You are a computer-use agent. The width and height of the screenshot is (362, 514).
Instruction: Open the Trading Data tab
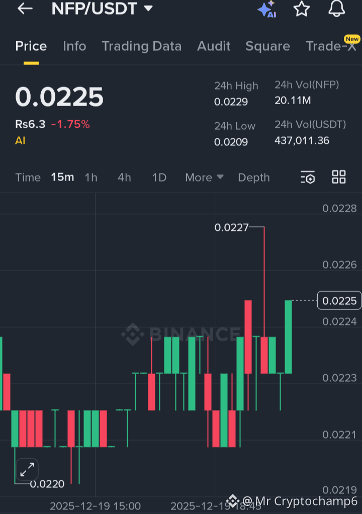pos(141,46)
